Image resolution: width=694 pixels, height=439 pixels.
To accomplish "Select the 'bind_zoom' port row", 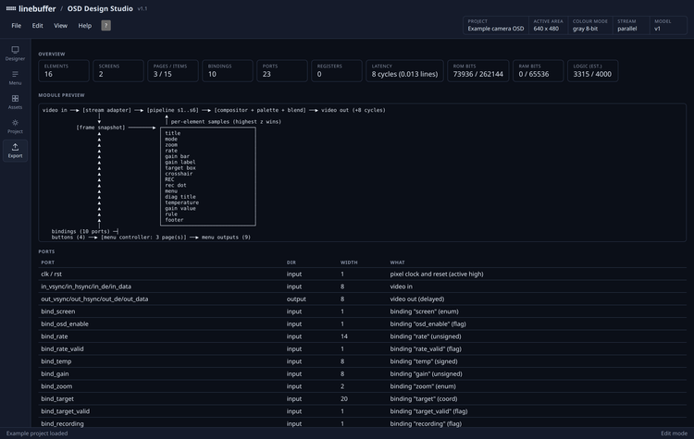I will click(362, 386).
